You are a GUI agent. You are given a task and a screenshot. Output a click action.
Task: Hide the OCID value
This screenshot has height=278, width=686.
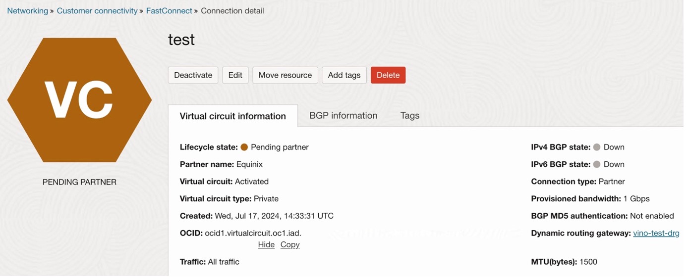(266, 245)
